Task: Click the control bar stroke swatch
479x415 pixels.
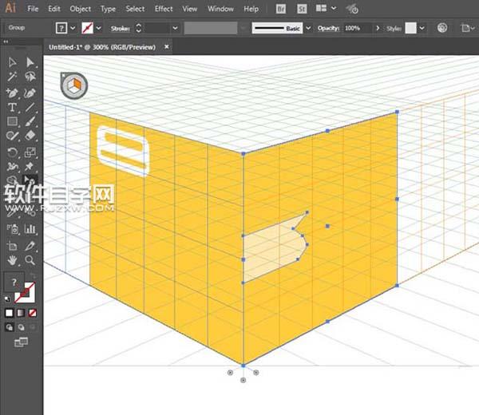Action: [x=87, y=28]
